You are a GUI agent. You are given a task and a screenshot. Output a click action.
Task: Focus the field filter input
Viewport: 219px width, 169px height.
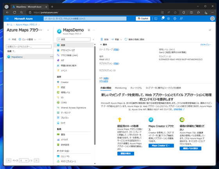29,47
